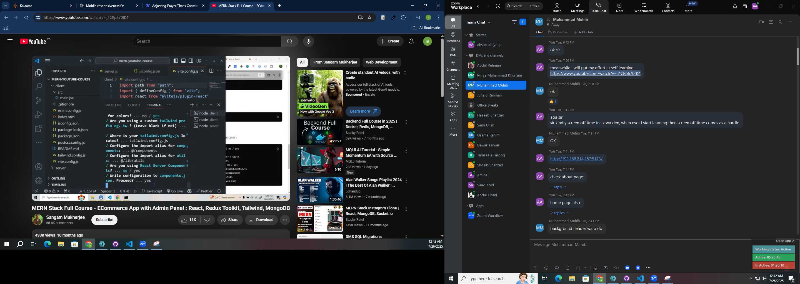Viewport: 800px width, 284px height.
Task: Open Zoom notifications bell
Action: tap(735, 6)
